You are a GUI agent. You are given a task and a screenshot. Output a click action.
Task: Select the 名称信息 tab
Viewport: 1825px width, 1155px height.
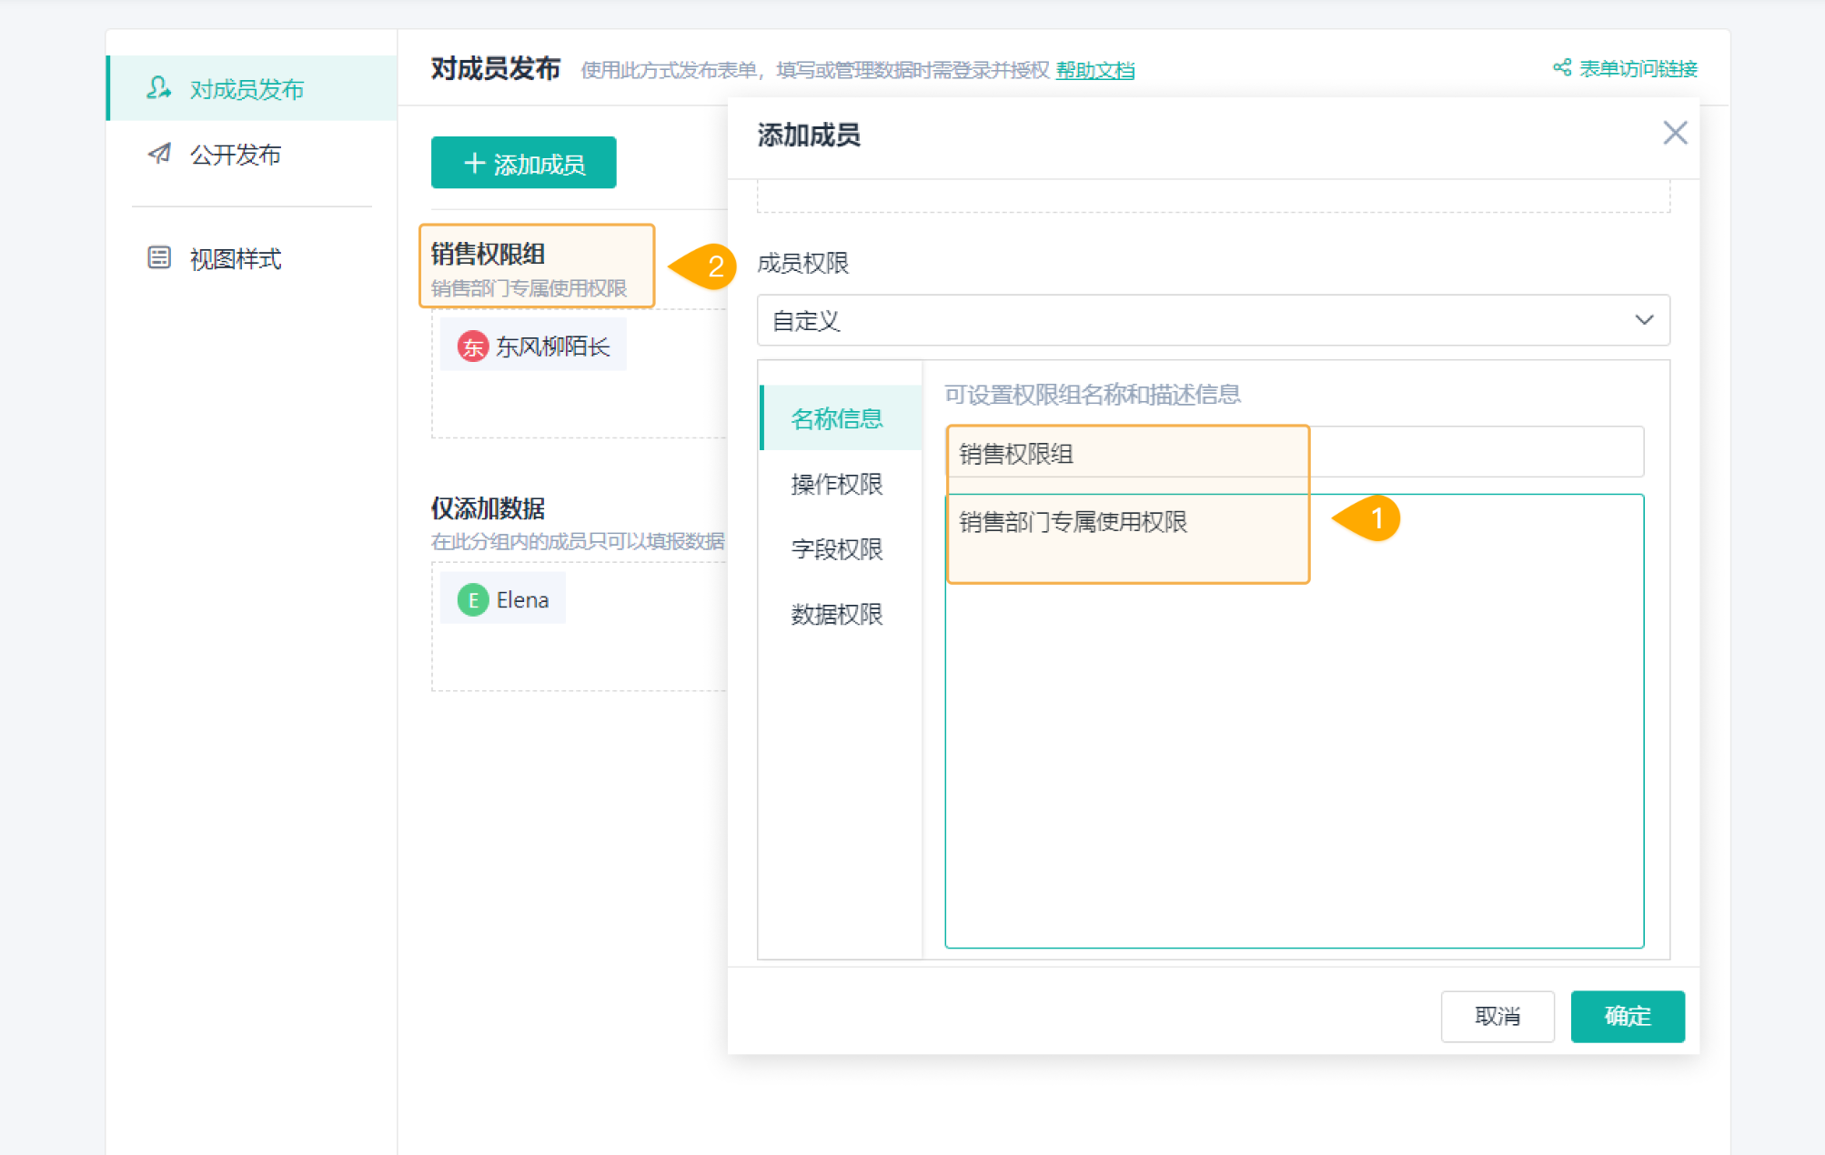tap(841, 418)
